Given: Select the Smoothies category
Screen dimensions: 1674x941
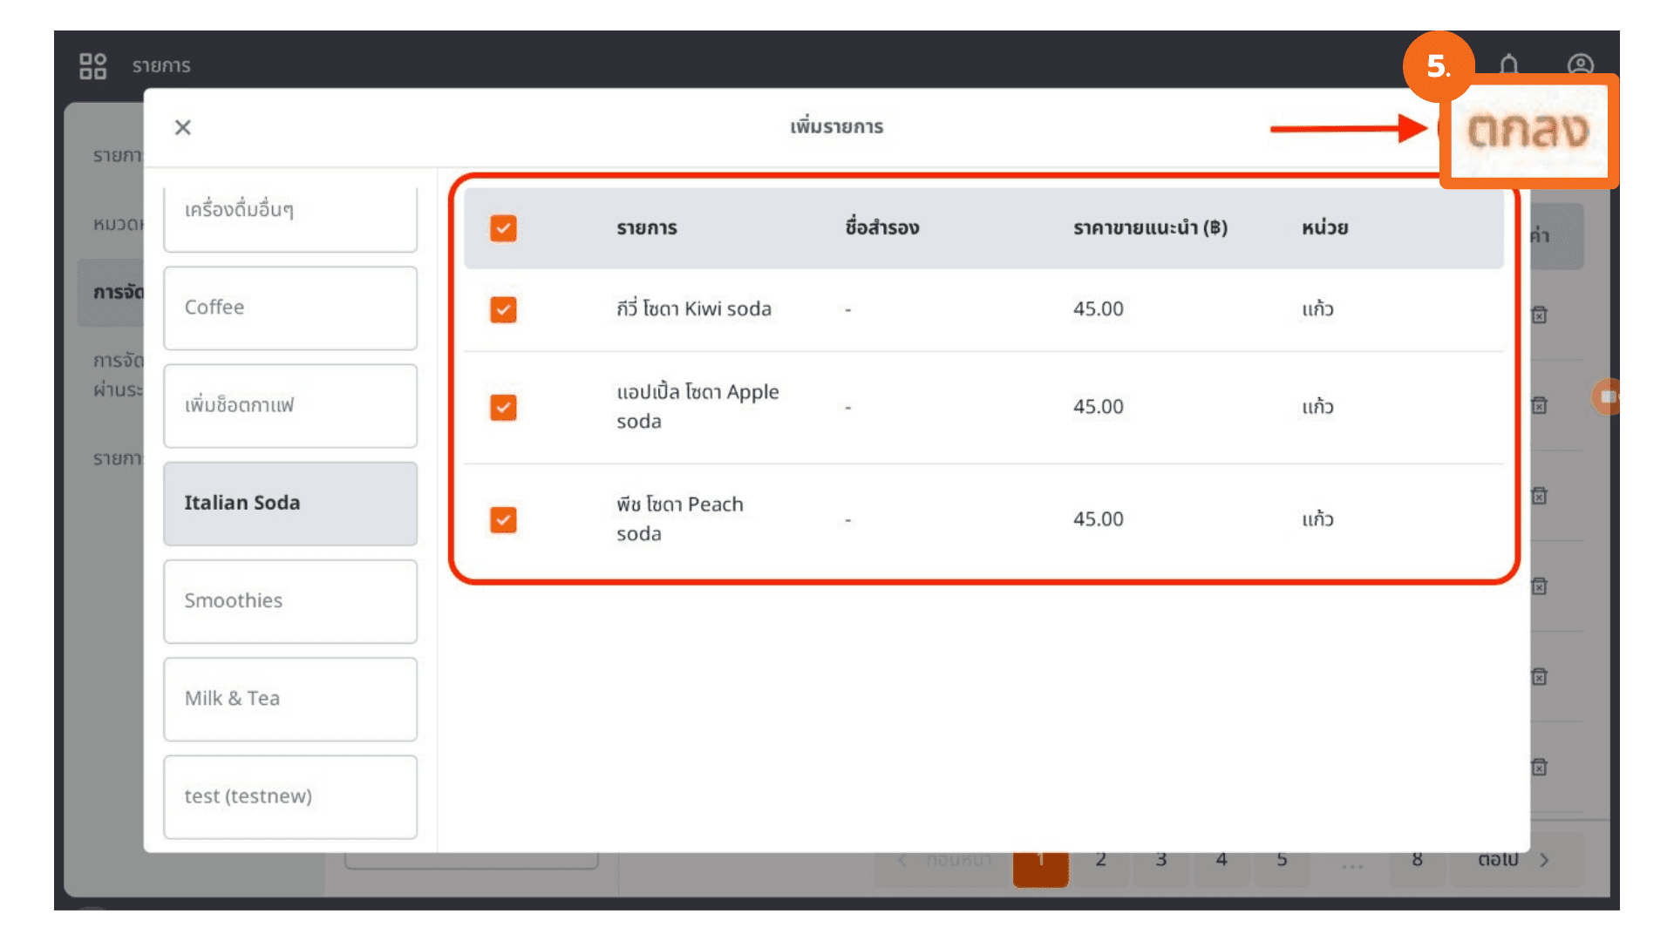Looking at the screenshot, I should [x=290, y=601].
